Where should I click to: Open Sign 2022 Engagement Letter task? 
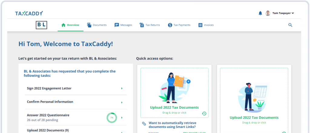[75, 88]
